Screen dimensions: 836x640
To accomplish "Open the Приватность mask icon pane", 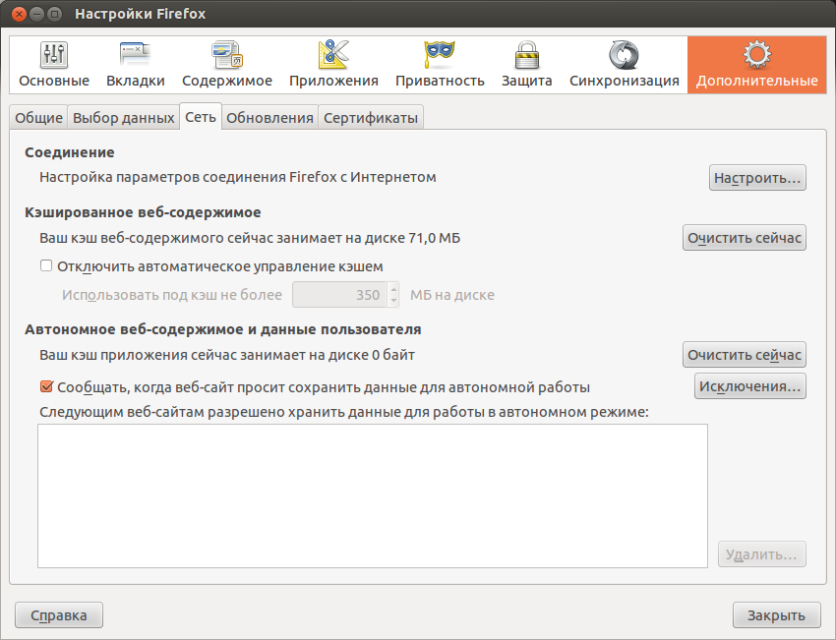I will 440,65.
